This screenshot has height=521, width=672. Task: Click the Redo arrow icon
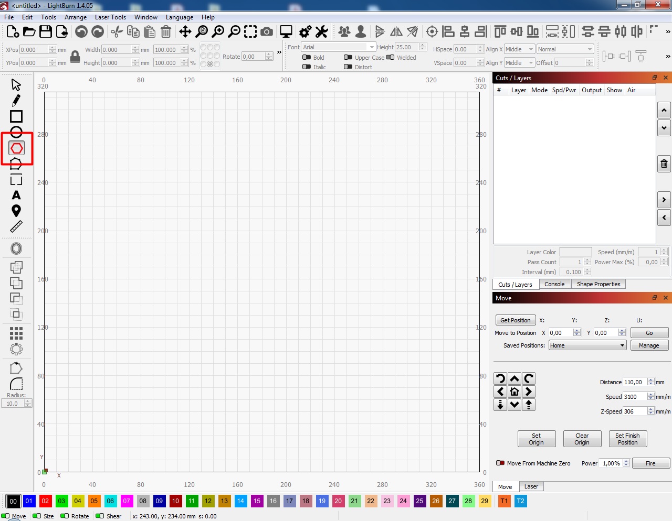(x=98, y=32)
